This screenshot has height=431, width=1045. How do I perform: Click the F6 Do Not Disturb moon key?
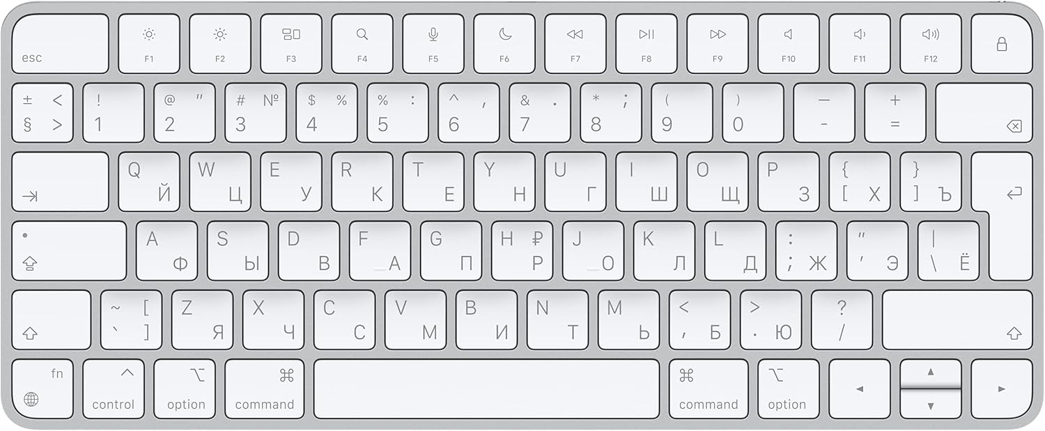[x=504, y=44]
